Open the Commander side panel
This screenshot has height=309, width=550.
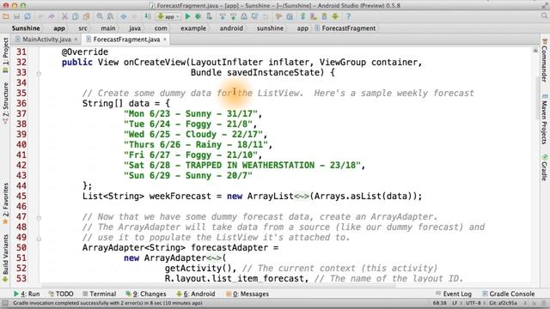pyautogui.click(x=544, y=60)
